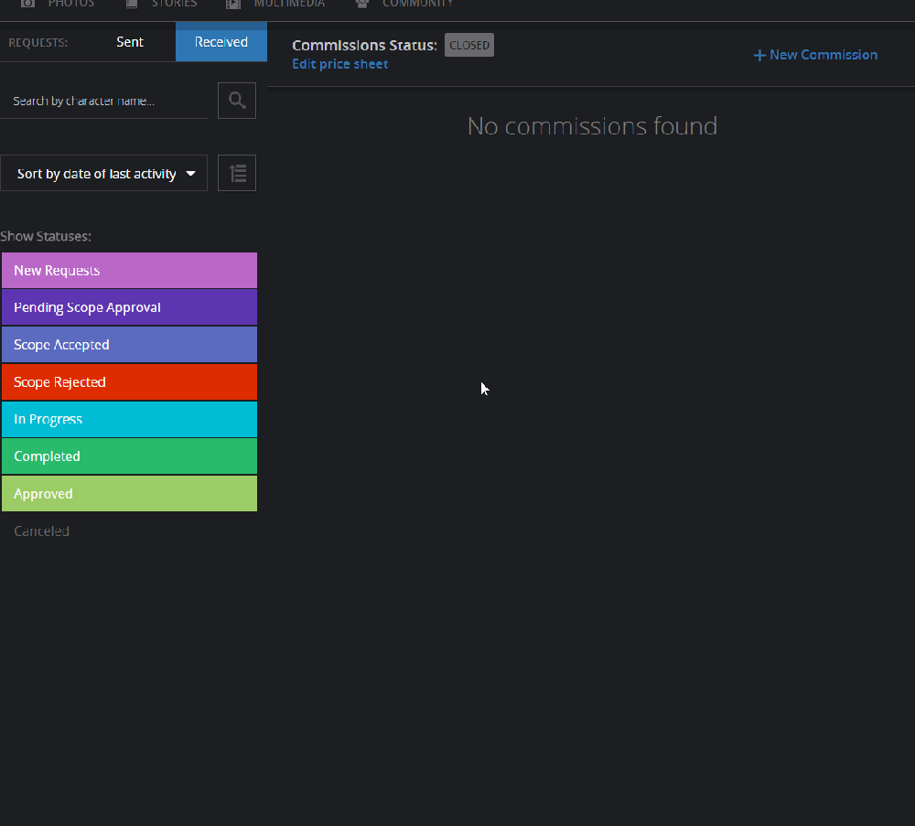Click the plus icon for New Commission

(759, 56)
